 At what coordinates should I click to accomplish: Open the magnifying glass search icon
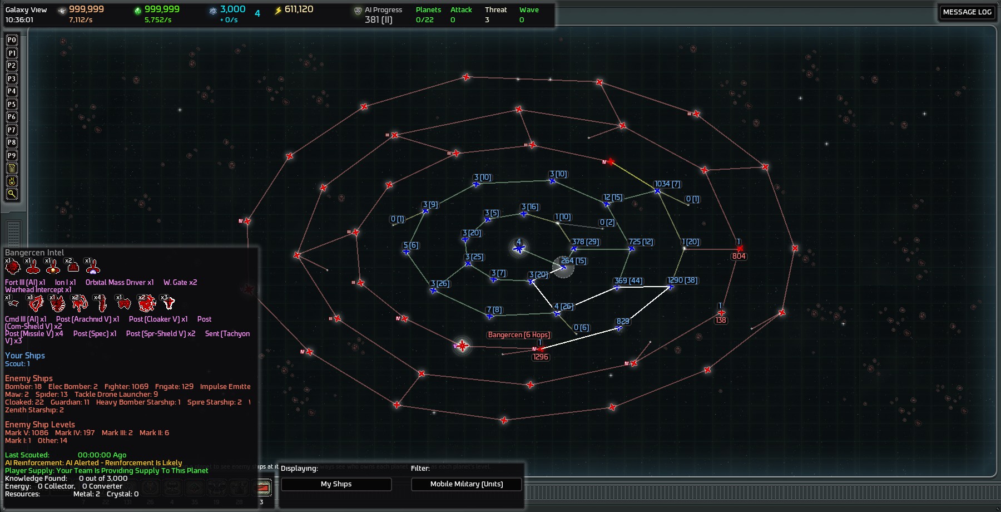click(x=12, y=194)
